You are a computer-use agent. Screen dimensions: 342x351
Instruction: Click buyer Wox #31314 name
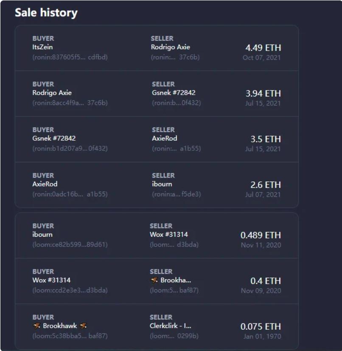tap(51, 280)
